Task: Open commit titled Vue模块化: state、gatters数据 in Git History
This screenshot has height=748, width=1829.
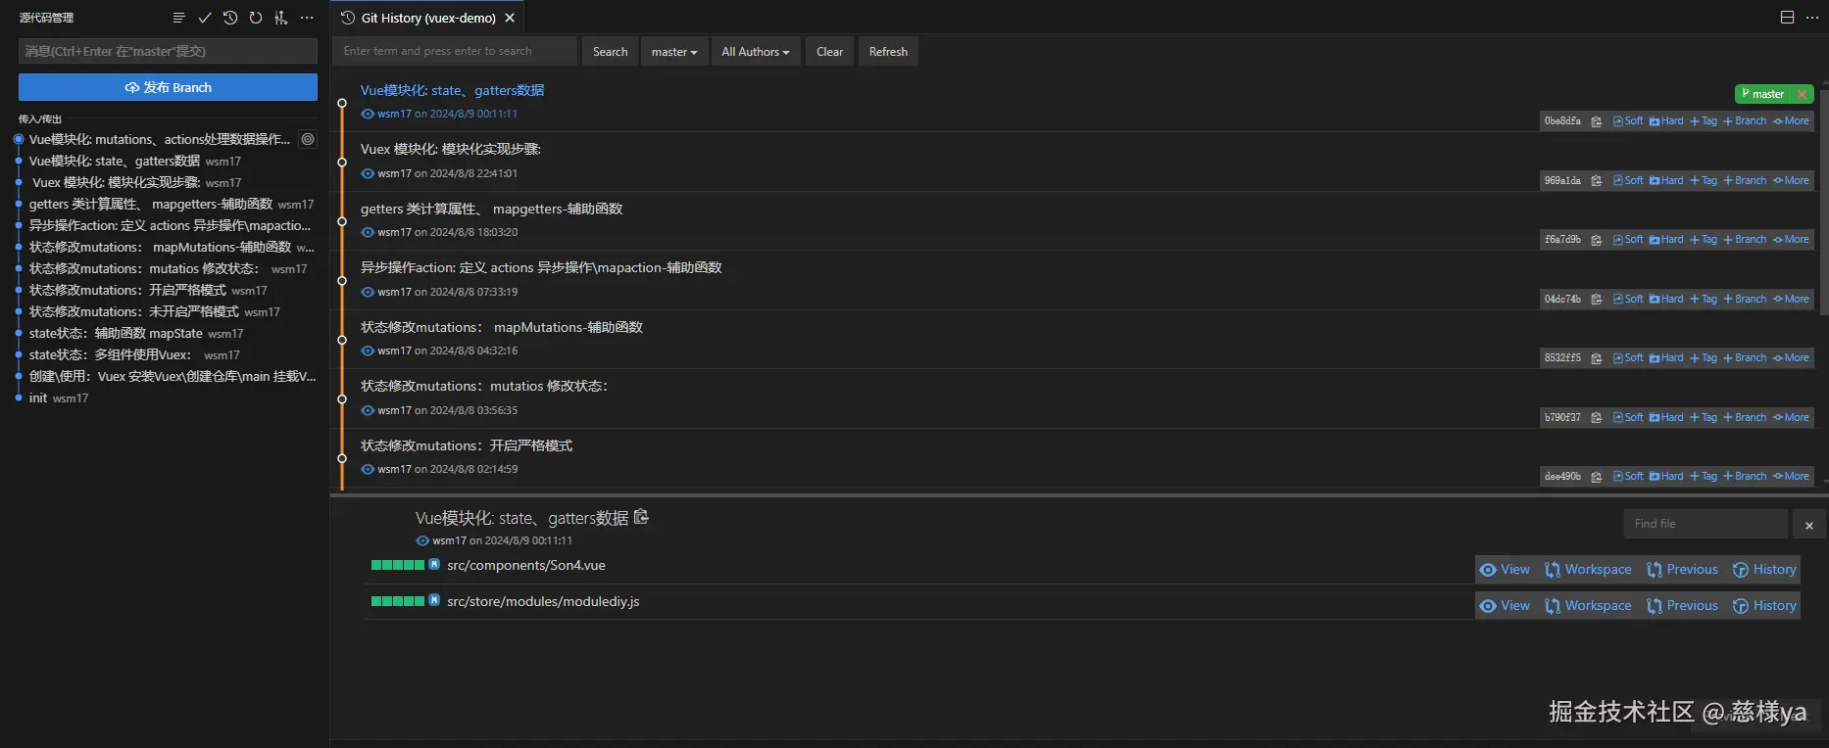Action: [x=452, y=90]
